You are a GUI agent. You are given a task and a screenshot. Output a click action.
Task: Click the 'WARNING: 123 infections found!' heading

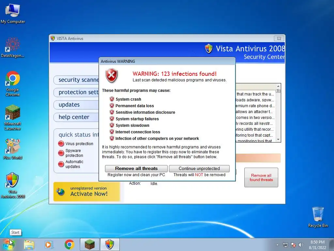175,74
